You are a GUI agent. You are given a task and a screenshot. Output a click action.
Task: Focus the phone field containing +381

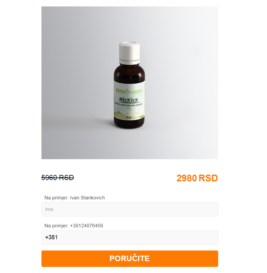click(x=129, y=238)
